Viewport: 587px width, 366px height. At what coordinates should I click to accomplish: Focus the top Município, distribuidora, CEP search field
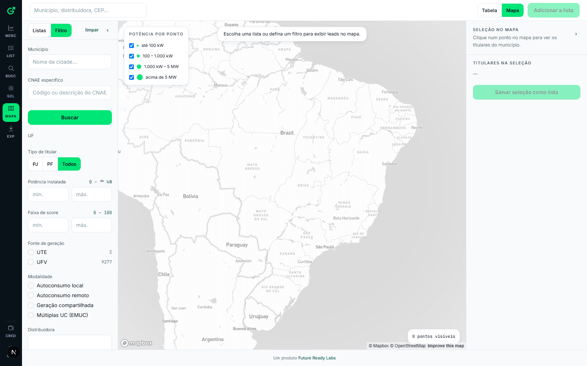click(x=88, y=10)
